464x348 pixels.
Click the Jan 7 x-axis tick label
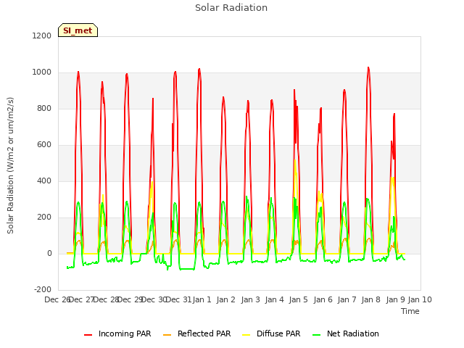pos(347,299)
